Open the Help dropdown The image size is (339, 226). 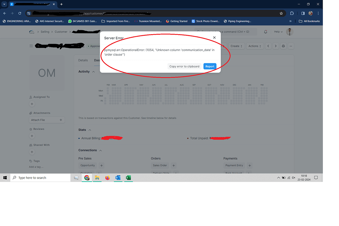(278, 31)
